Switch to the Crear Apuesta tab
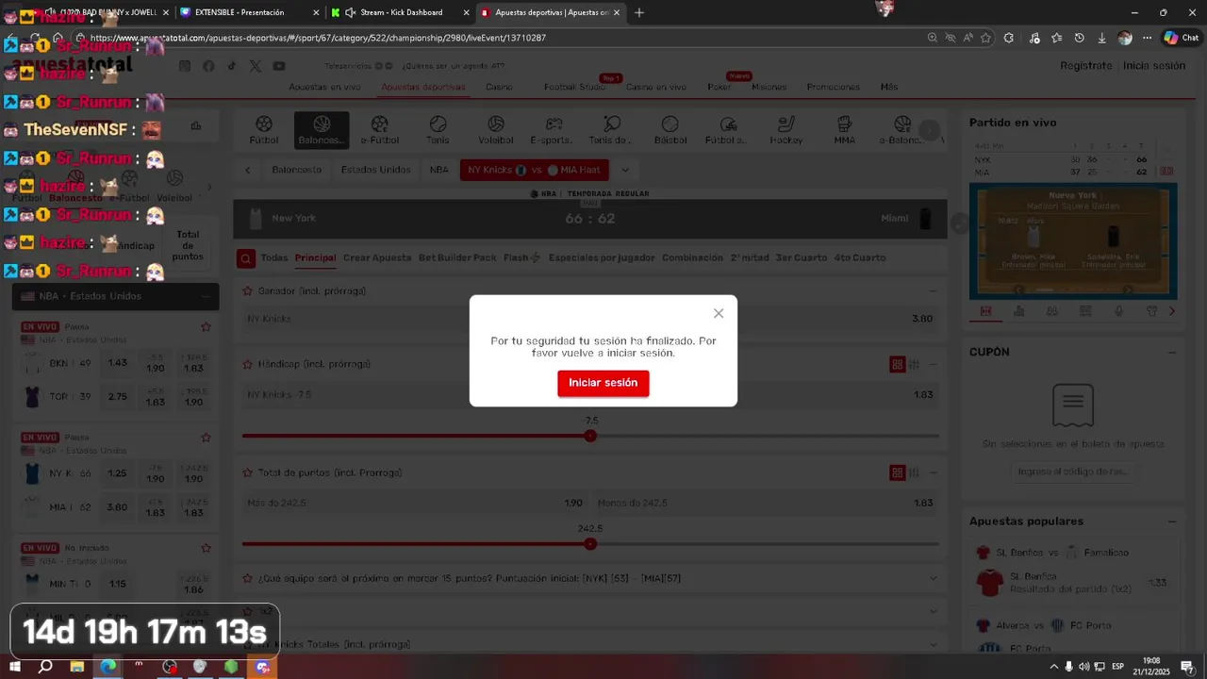Viewport: 1207px width, 679px height. point(377,257)
